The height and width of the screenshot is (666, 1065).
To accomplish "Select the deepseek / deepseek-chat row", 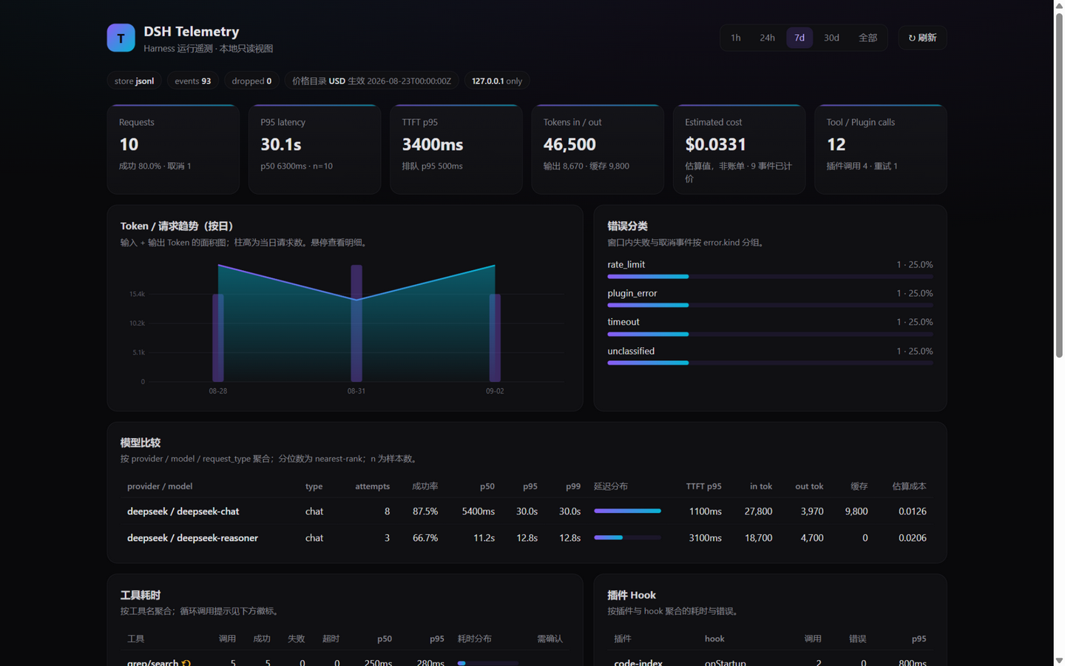I will 527,511.
